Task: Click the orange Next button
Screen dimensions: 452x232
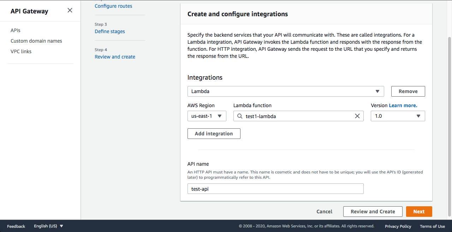Action: [x=419, y=212]
